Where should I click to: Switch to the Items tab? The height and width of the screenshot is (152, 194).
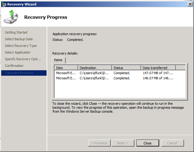click(x=59, y=60)
